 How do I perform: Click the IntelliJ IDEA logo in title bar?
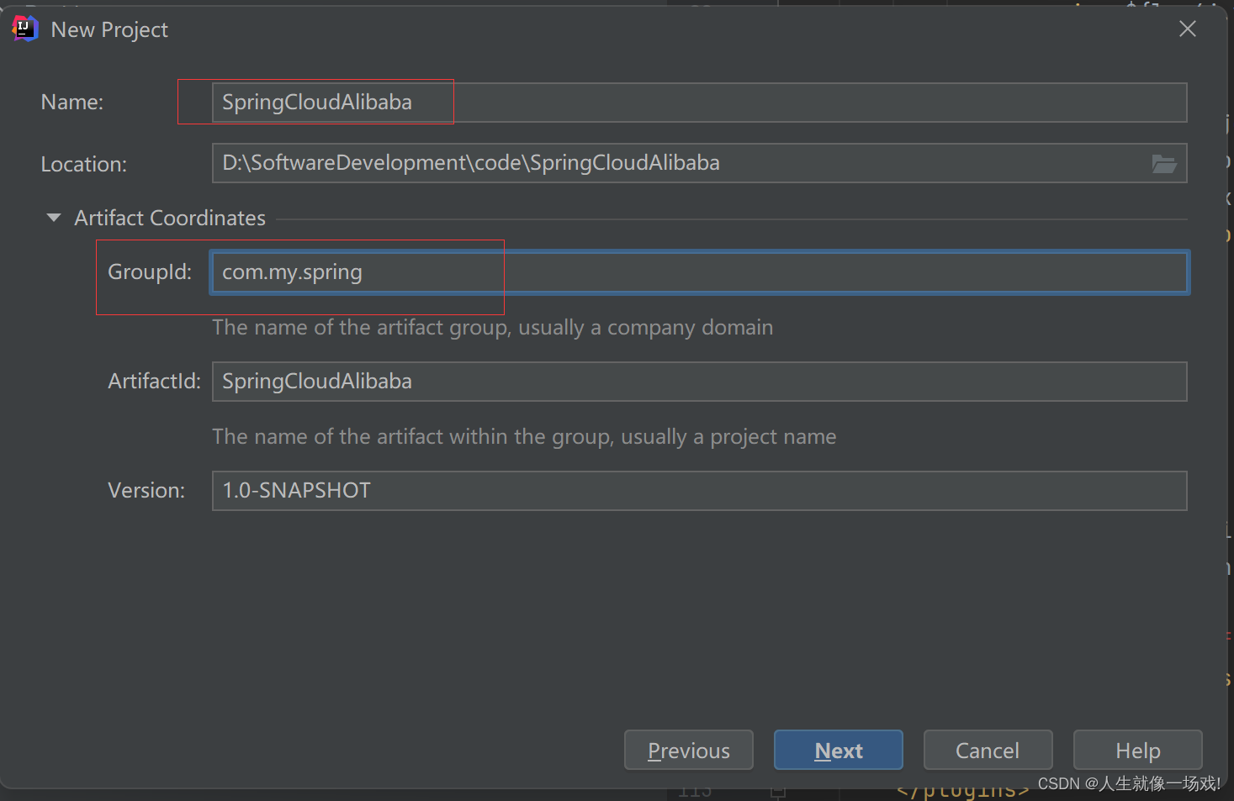25,29
